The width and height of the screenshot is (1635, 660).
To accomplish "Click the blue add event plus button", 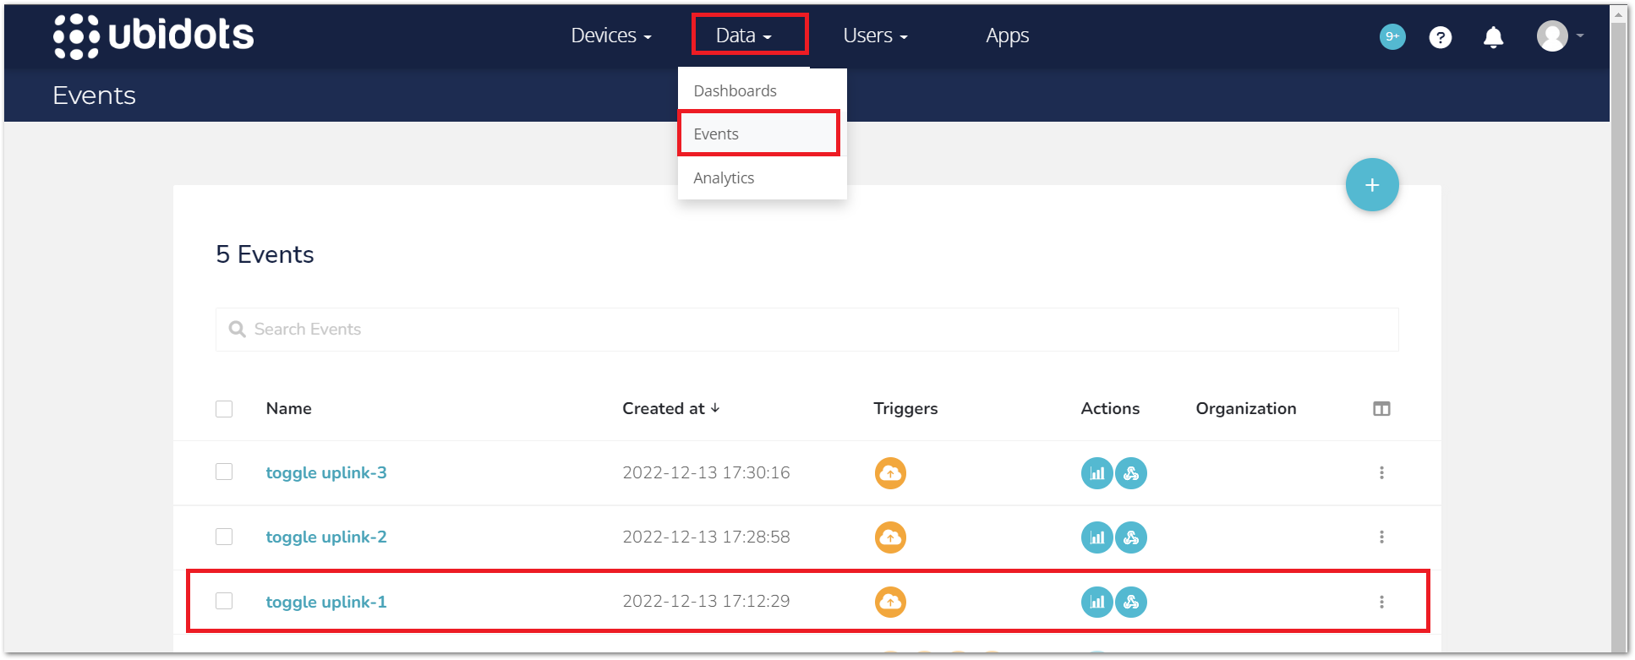I will [x=1371, y=185].
